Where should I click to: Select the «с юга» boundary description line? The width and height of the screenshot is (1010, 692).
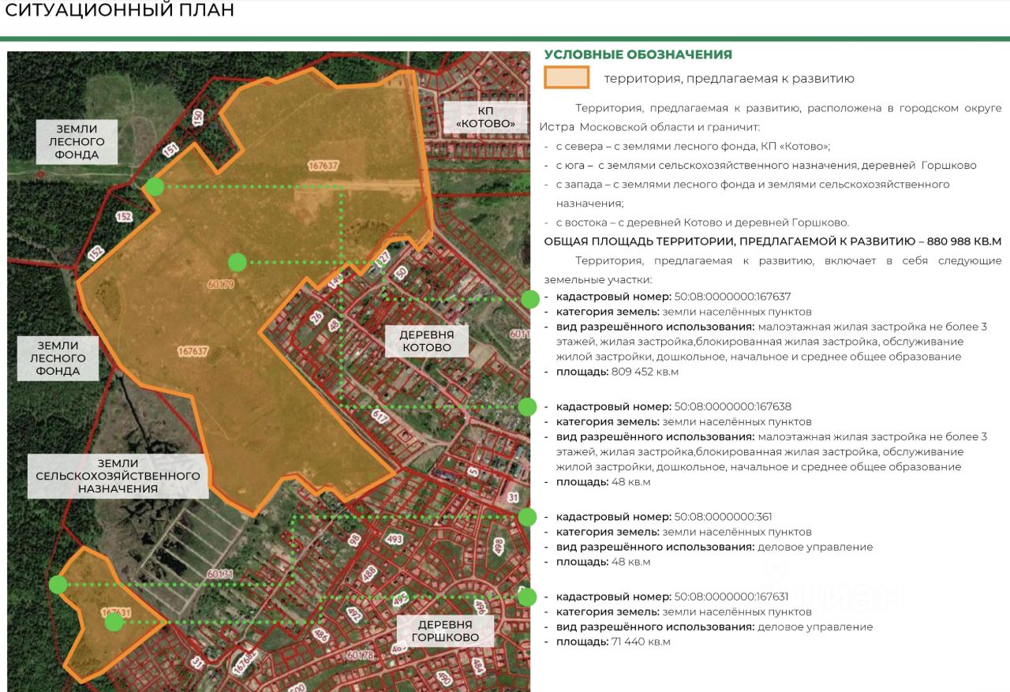[765, 166]
